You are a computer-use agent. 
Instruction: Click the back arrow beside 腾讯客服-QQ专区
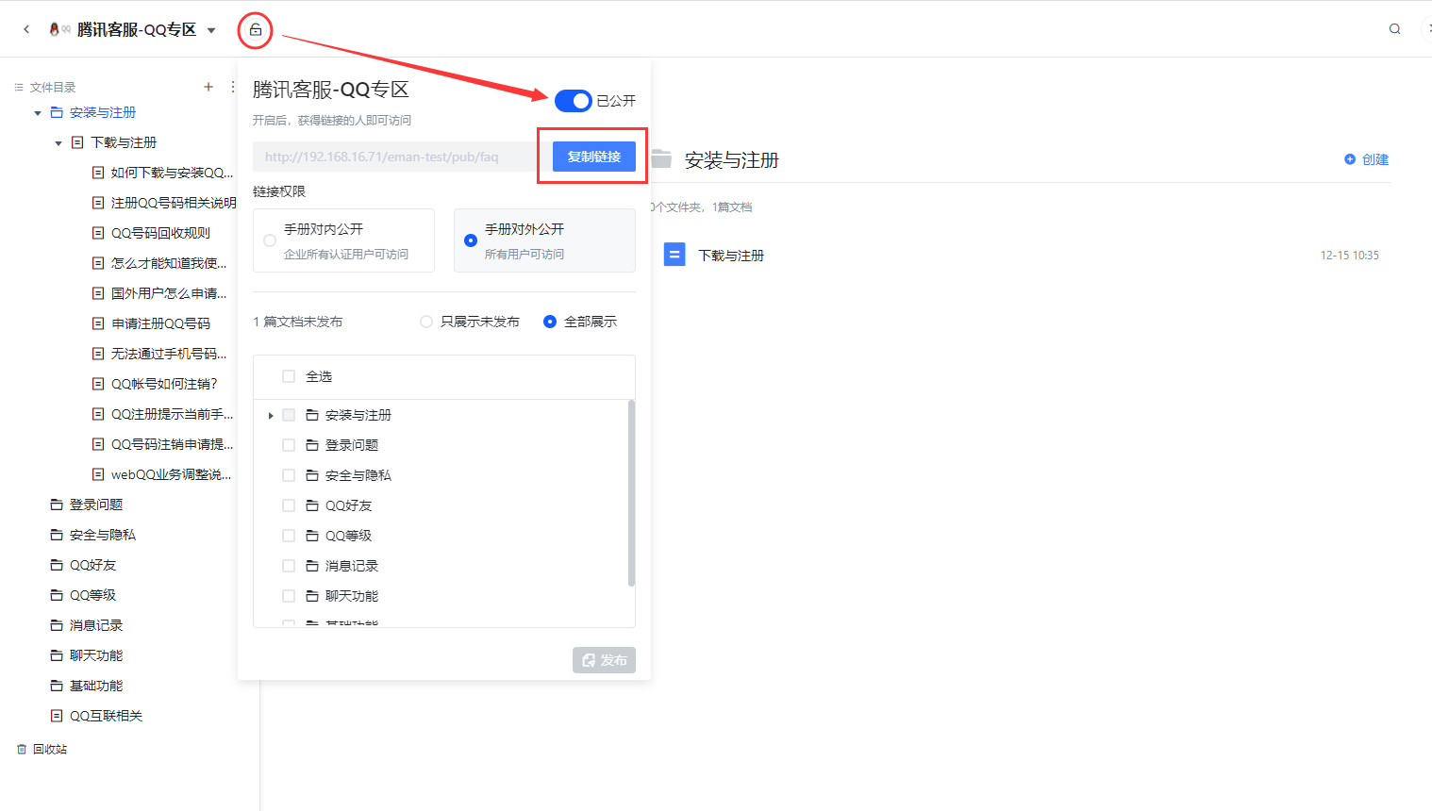click(x=25, y=28)
